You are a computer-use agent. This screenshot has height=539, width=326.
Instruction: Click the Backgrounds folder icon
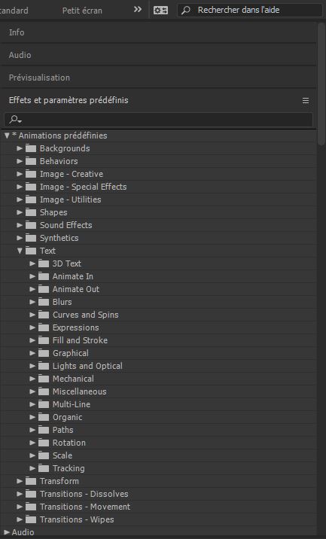pyautogui.click(x=31, y=148)
